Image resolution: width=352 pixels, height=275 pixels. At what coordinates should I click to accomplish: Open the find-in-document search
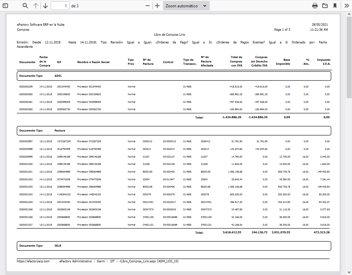click(x=25, y=6)
